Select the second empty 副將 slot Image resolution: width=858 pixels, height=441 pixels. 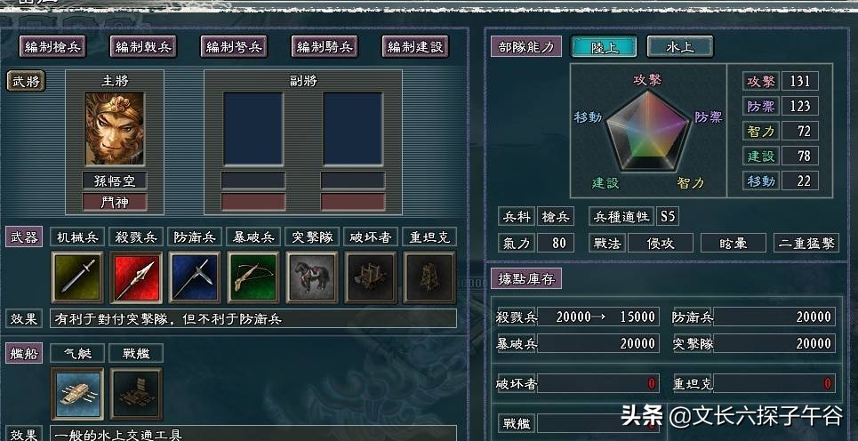(x=353, y=129)
